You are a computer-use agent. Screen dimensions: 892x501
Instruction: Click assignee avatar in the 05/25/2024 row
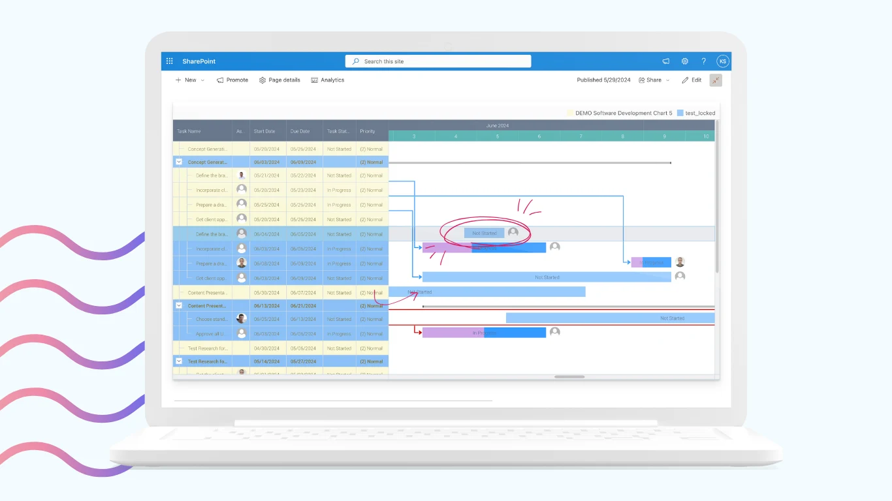[242, 204]
